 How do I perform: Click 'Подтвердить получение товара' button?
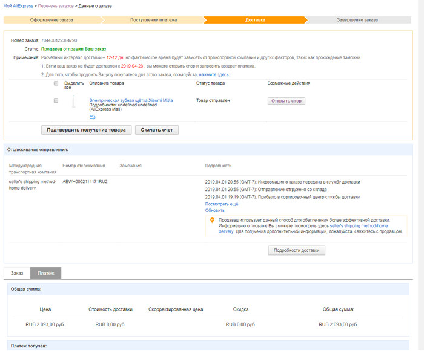point(86,129)
